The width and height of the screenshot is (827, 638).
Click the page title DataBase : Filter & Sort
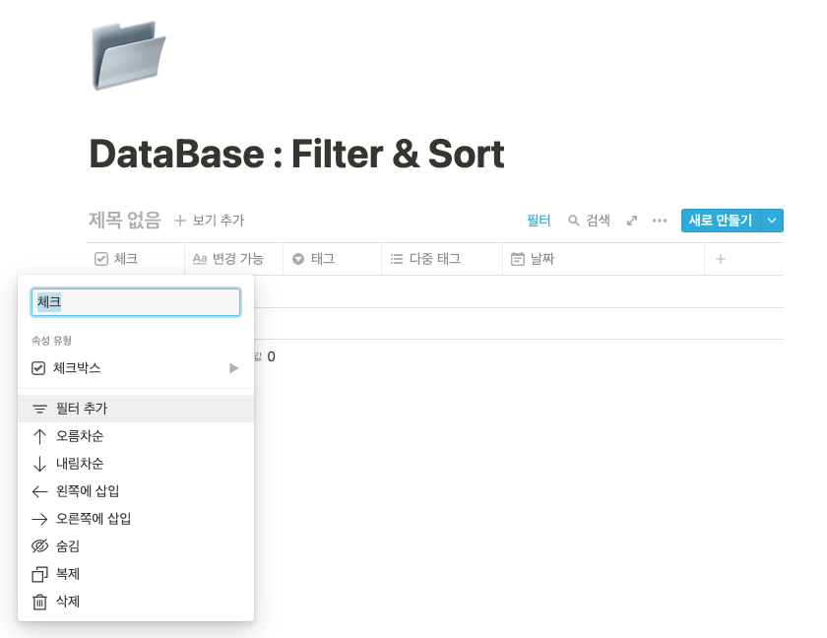pyautogui.click(x=297, y=154)
